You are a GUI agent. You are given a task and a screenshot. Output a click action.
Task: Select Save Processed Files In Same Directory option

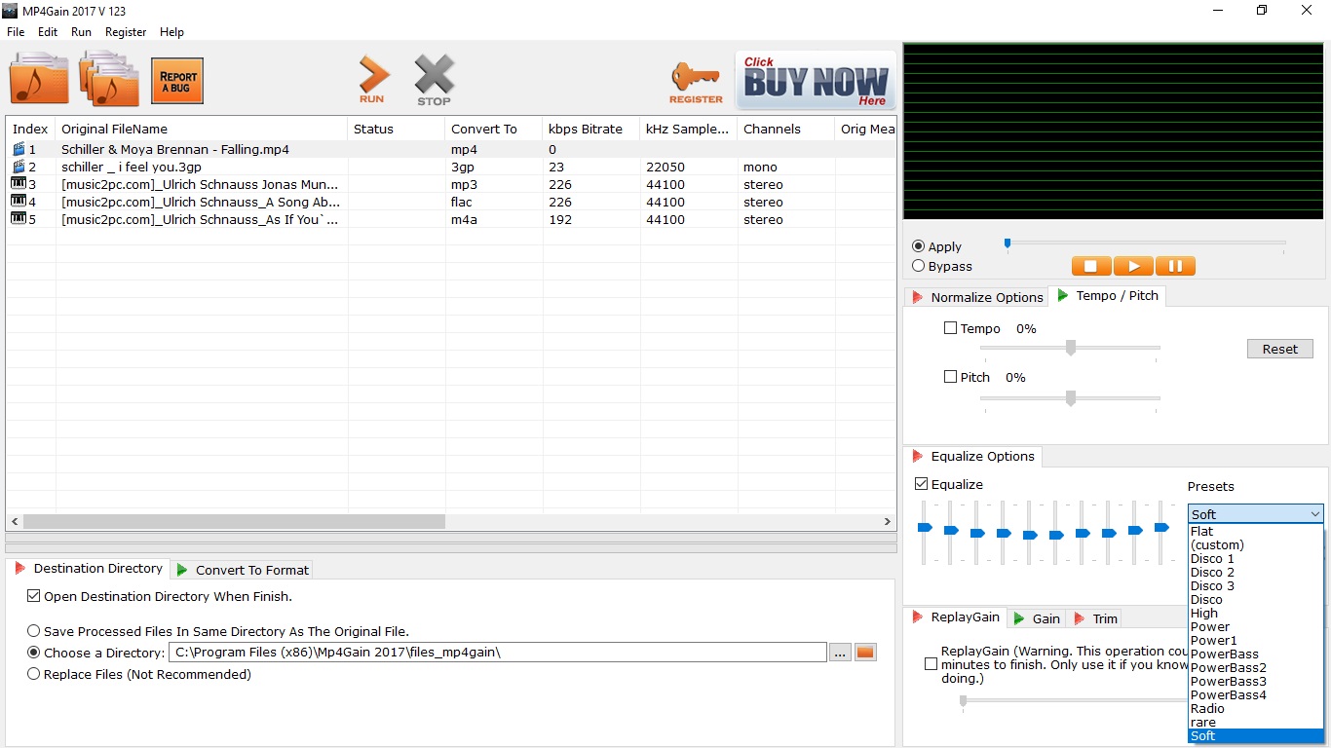click(34, 631)
